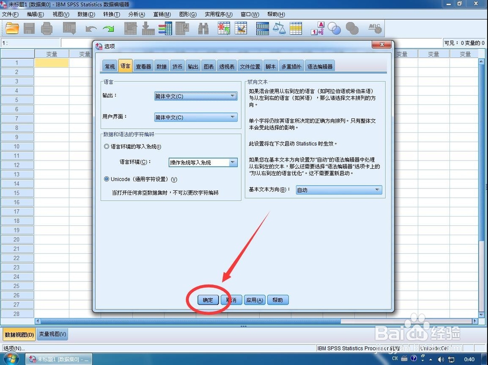
Task: Click the 取消 button
Action: coord(231,300)
